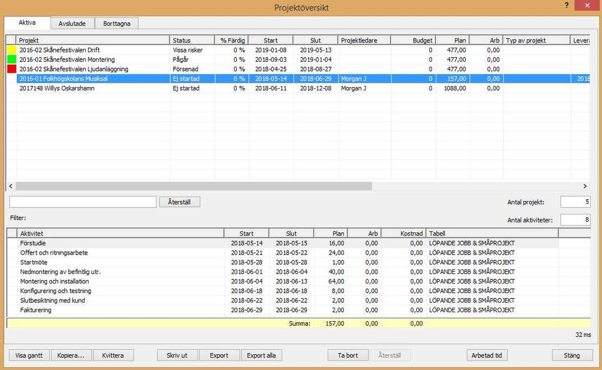Click the Ta bort button
The height and width of the screenshot is (370, 602).
(x=348, y=355)
